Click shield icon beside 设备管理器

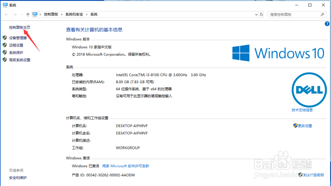[5, 38]
